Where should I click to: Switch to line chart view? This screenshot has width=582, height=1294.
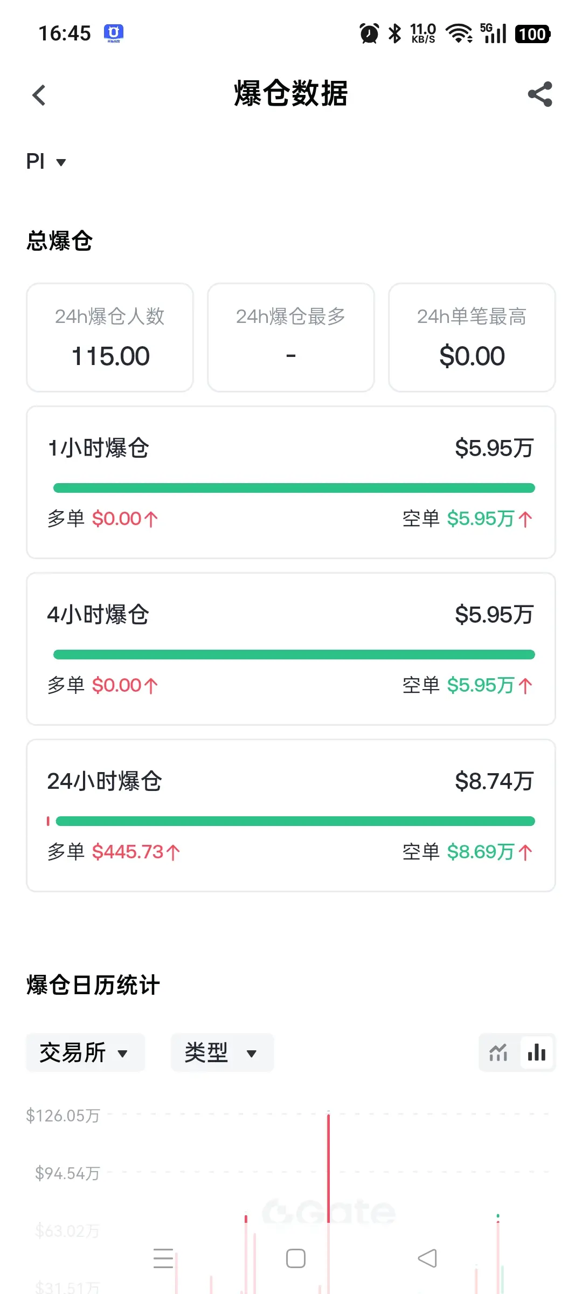tap(498, 1052)
